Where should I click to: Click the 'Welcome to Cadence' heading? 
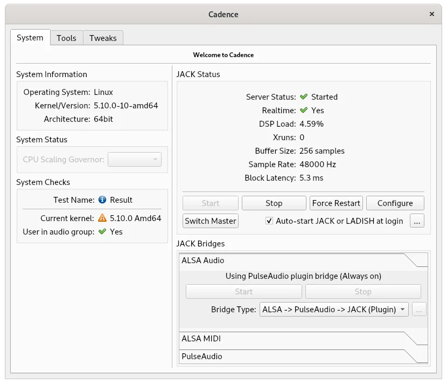[x=223, y=55]
